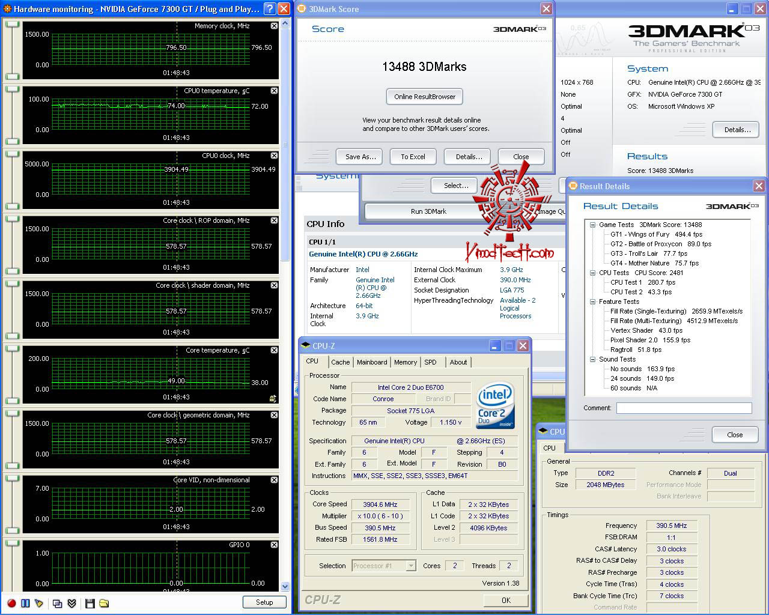The image size is (769, 615).
Task: Close the Core temperature graph panel
Action: coord(274,350)
